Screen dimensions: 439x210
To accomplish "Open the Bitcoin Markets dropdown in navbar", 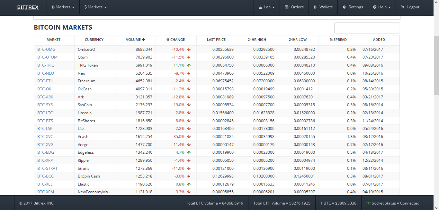I will coord(63,7).
